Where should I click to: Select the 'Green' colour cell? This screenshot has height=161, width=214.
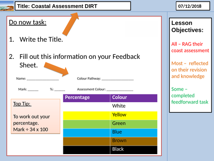pyautogui.click(x=134, y=124)
